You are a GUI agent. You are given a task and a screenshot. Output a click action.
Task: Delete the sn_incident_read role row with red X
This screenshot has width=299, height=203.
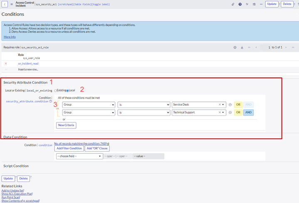pos(6,63)
